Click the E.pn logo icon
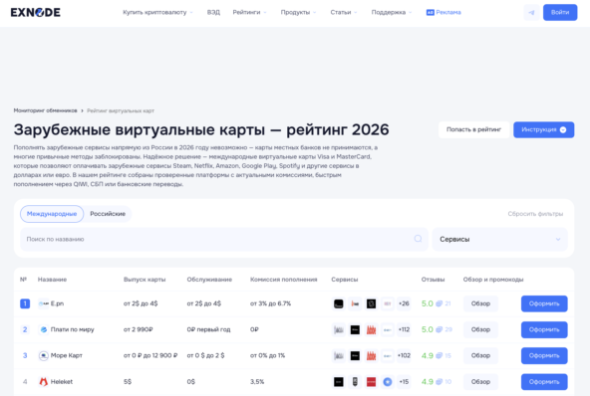The height and width of the screenshot is (396, 590). coord(44,303)
